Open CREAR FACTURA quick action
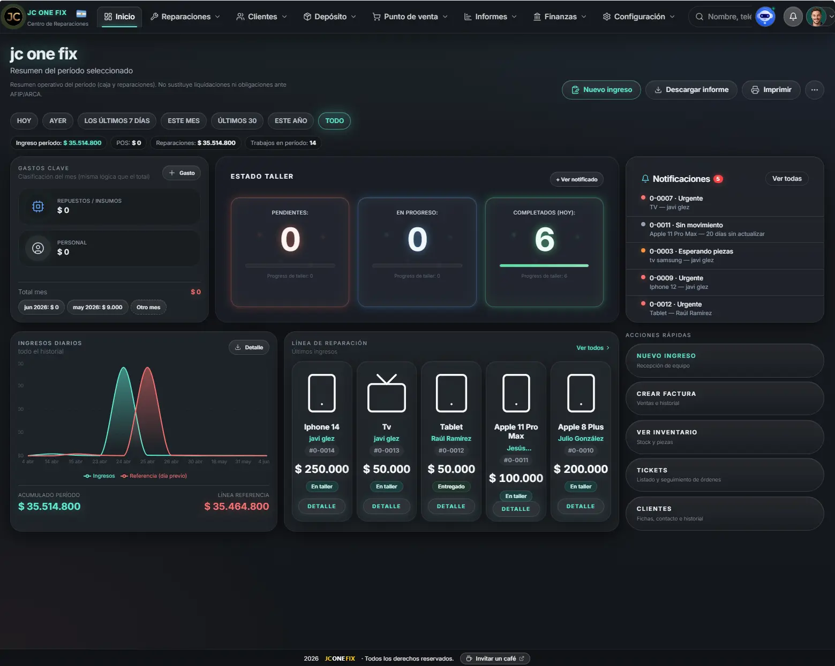The image size is (835, 666). 725,399
